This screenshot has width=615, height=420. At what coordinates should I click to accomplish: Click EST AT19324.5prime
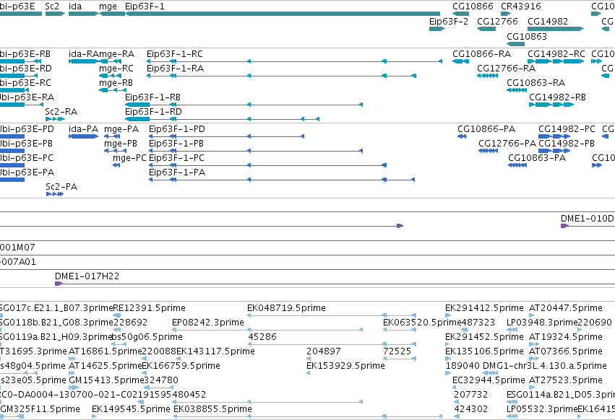(566, 337)
